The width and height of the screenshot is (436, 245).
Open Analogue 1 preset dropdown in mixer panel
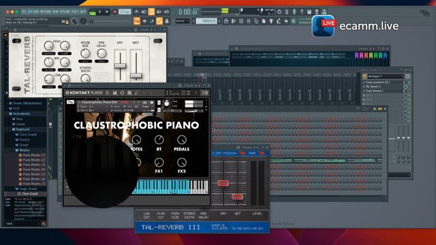386,76
